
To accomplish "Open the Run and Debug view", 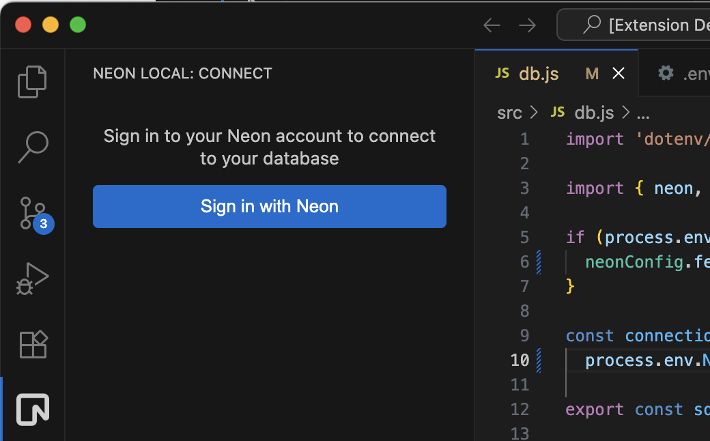I will [33, 279].
